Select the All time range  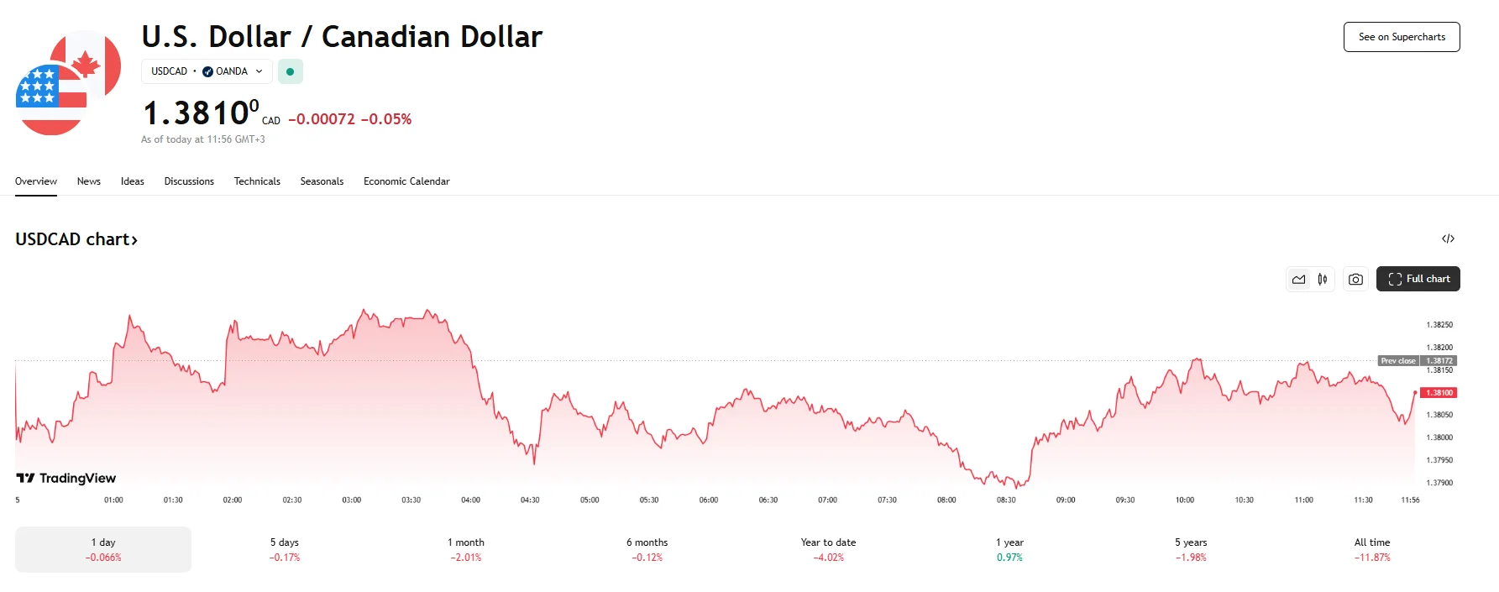1372,549
